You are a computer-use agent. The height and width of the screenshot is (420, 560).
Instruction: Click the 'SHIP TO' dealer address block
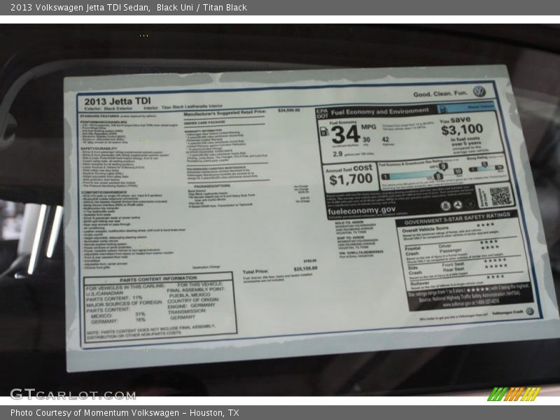358,242
